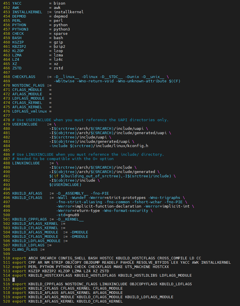Select INSTALLKERNEL variable name on line 453
Screen dimensions: 240x306
tap(27, 12)
